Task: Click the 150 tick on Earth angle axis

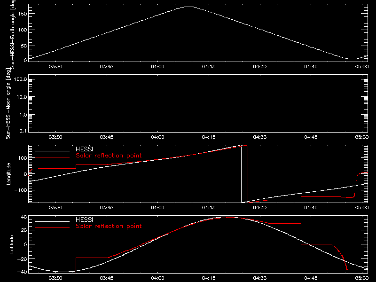Action: 22,14
